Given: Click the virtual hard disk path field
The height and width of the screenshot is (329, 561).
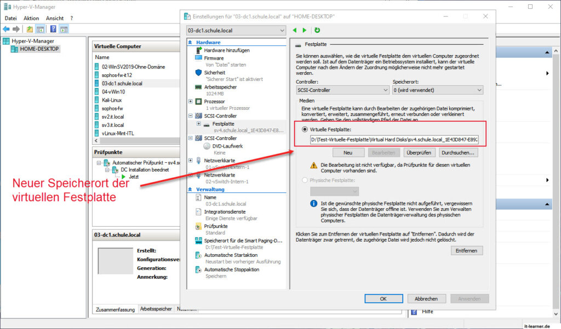Looking at the screenshot, I should [394, 139].
